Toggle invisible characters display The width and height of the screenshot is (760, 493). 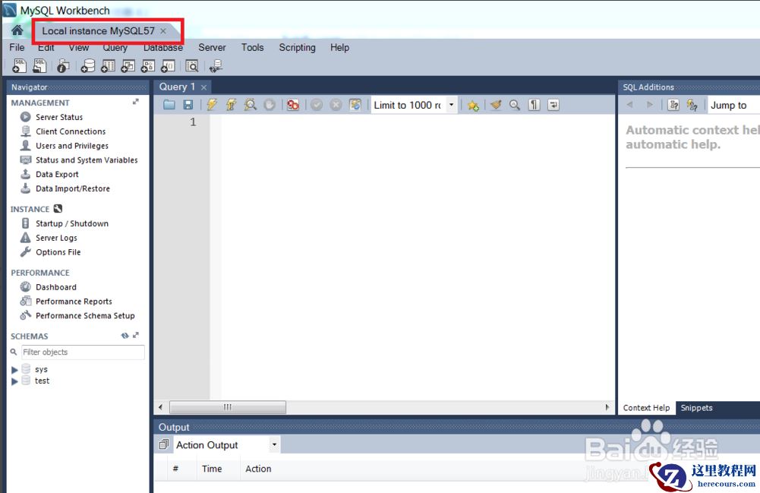coord(534,105)
